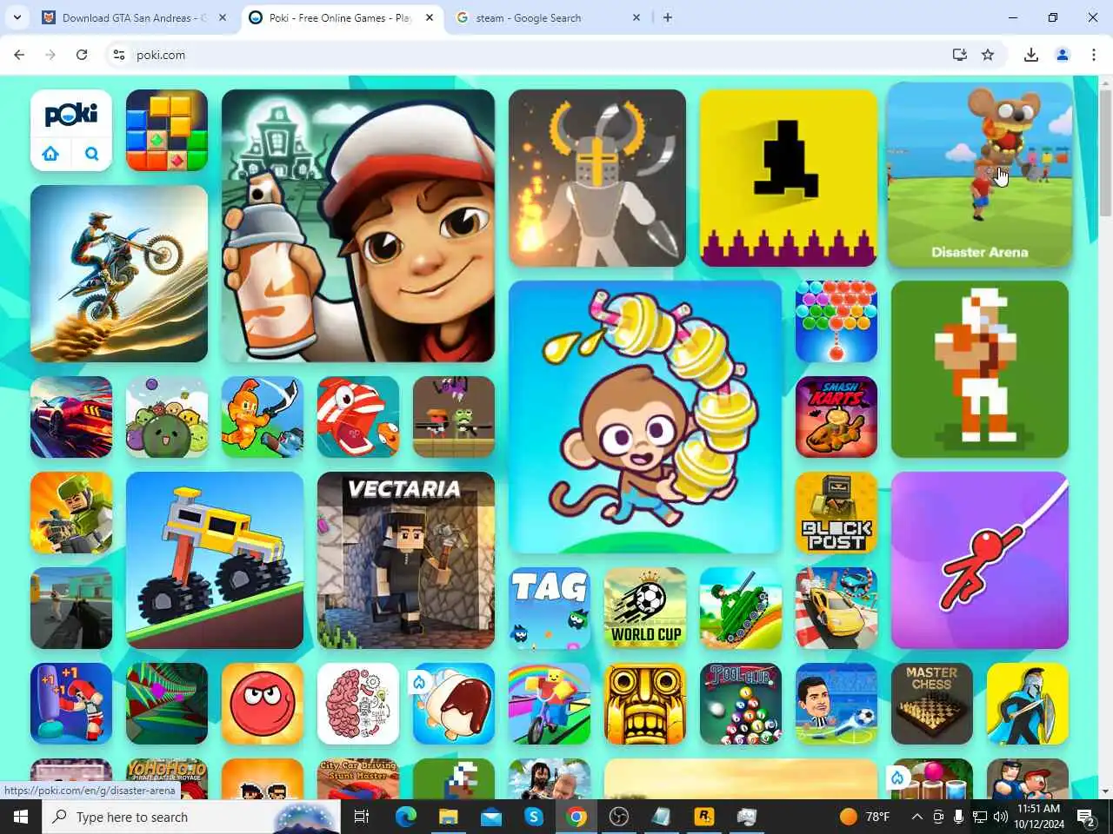Open Windows Start menu
Screen dimensions: 1113x834
21,817
